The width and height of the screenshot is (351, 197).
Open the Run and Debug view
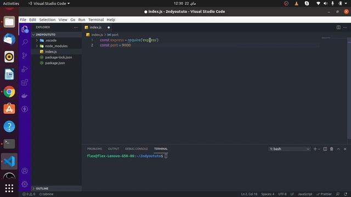pyautogui.click(x=25, y=69)
